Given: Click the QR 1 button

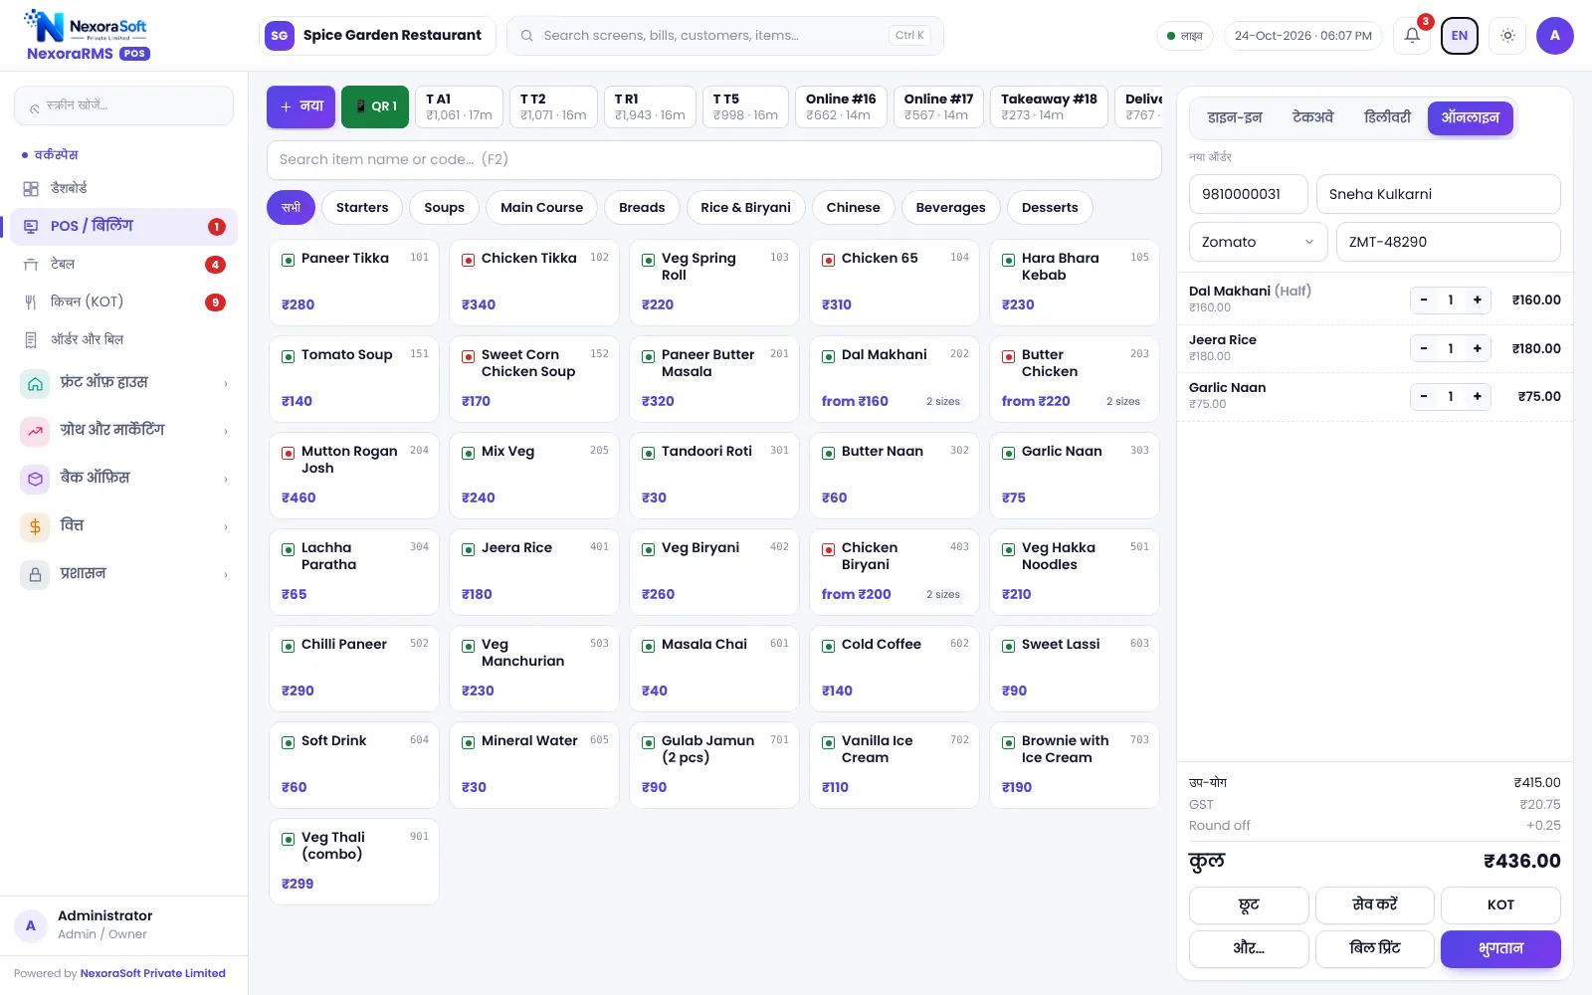Looking at the screenshot, I should 375,106.
